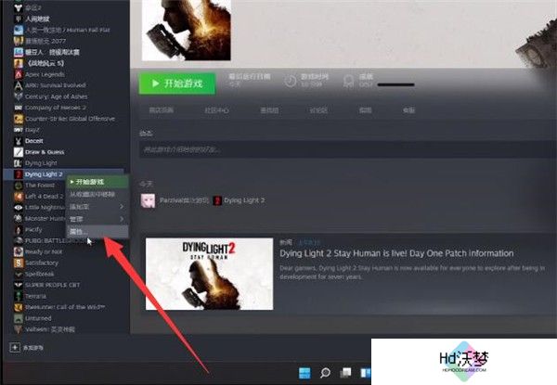557x385 pixels.
Task: Open Windows taskbar search
Action: tap(325, 373)
